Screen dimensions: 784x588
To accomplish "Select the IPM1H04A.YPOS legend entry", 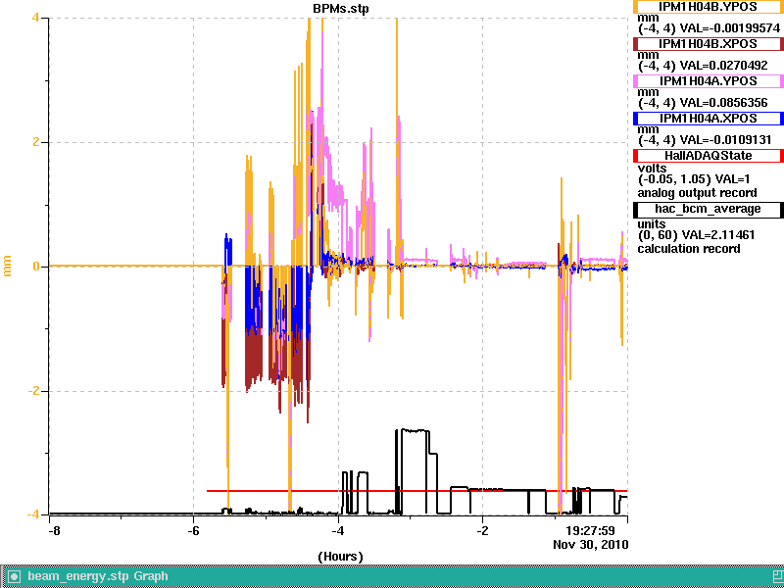I will 708,81.
